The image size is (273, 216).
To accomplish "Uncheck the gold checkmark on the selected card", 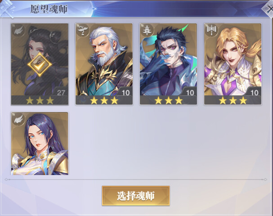I will [x=40, y=64].
